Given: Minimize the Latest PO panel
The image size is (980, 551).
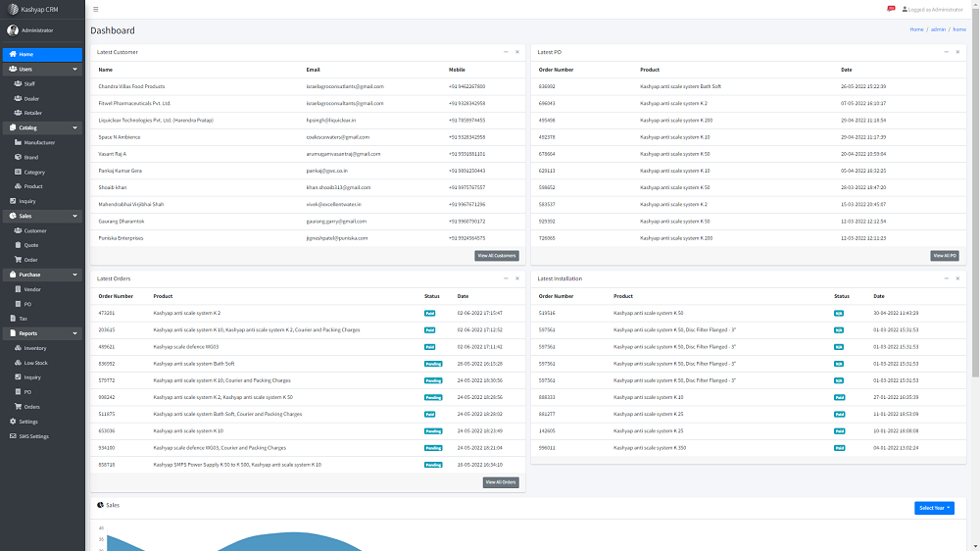Looking at the screenshot, I should (x=946, y=51).
